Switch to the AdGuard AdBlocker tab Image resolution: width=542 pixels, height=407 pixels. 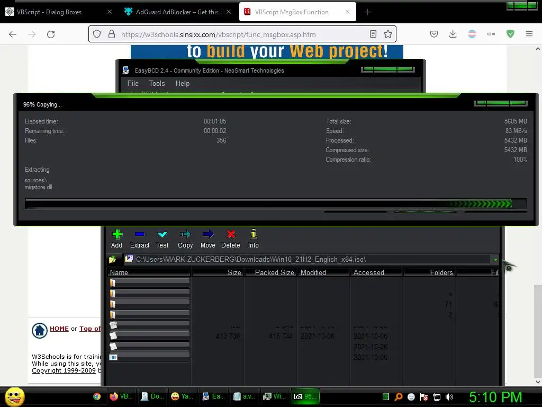coord(177,12)
